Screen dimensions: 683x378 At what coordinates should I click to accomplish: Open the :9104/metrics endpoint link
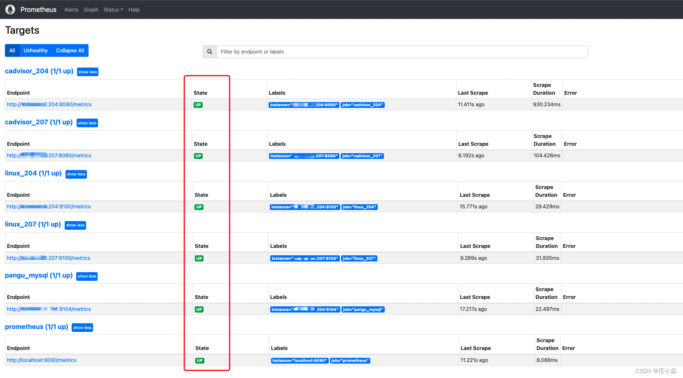(49, 309)
